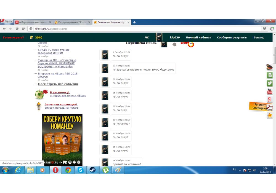Open the Twitter sidebar icon
This screenshot has width=276, height=193.
coord(270,83)
